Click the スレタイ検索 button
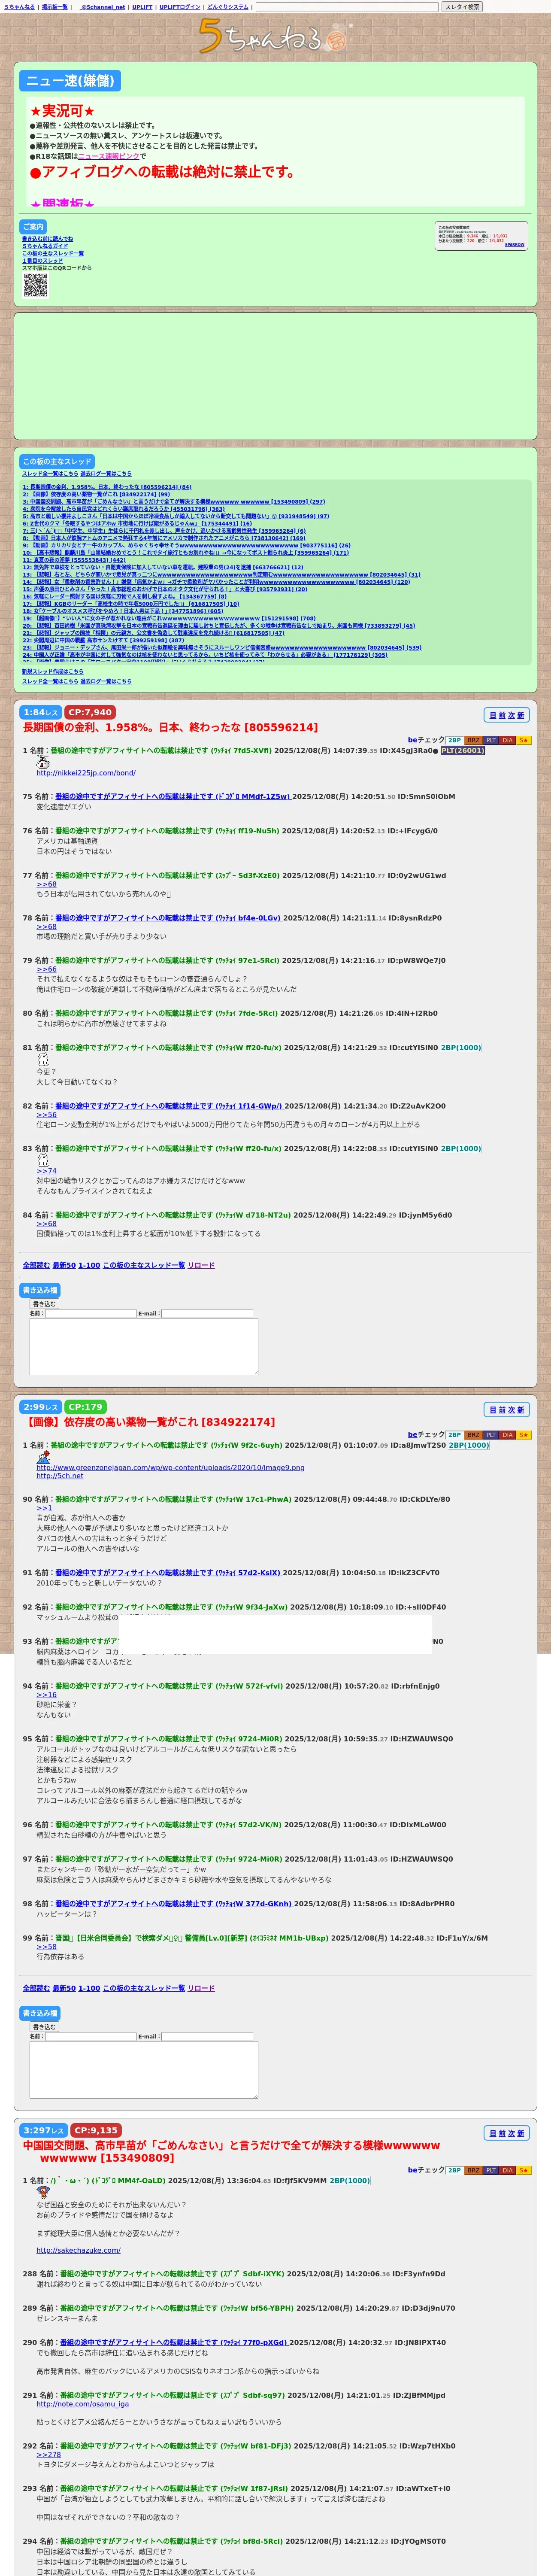 tap(462, 7)
